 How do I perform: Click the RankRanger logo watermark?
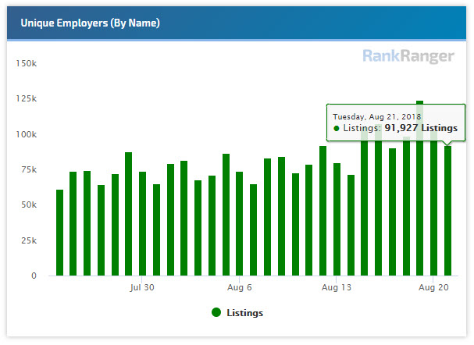pos(409,56)
